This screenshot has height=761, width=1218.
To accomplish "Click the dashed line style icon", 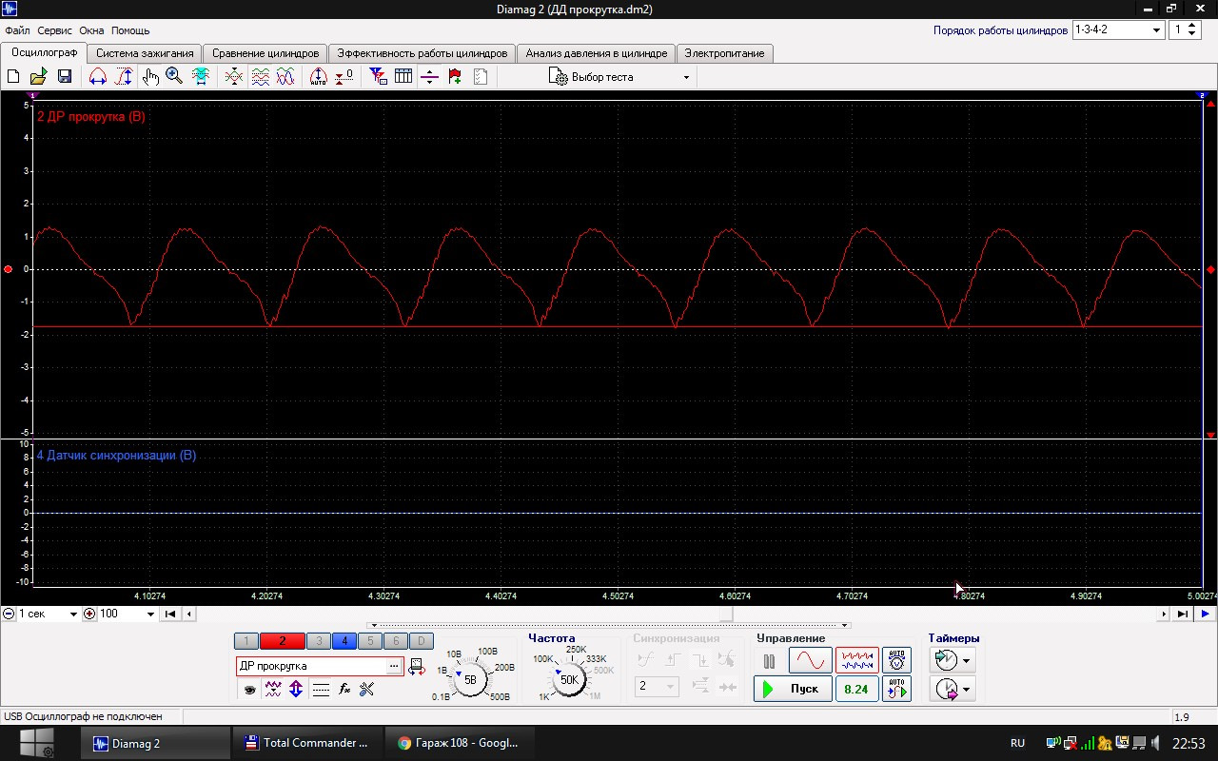I will [321, 689].
